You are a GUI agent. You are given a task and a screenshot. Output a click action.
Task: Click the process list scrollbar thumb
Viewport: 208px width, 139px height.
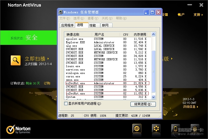(153, 71)
